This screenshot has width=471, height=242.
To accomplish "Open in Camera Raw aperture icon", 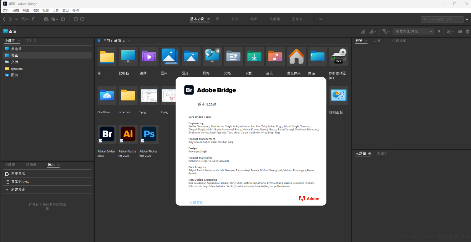I will pos(63,19).
